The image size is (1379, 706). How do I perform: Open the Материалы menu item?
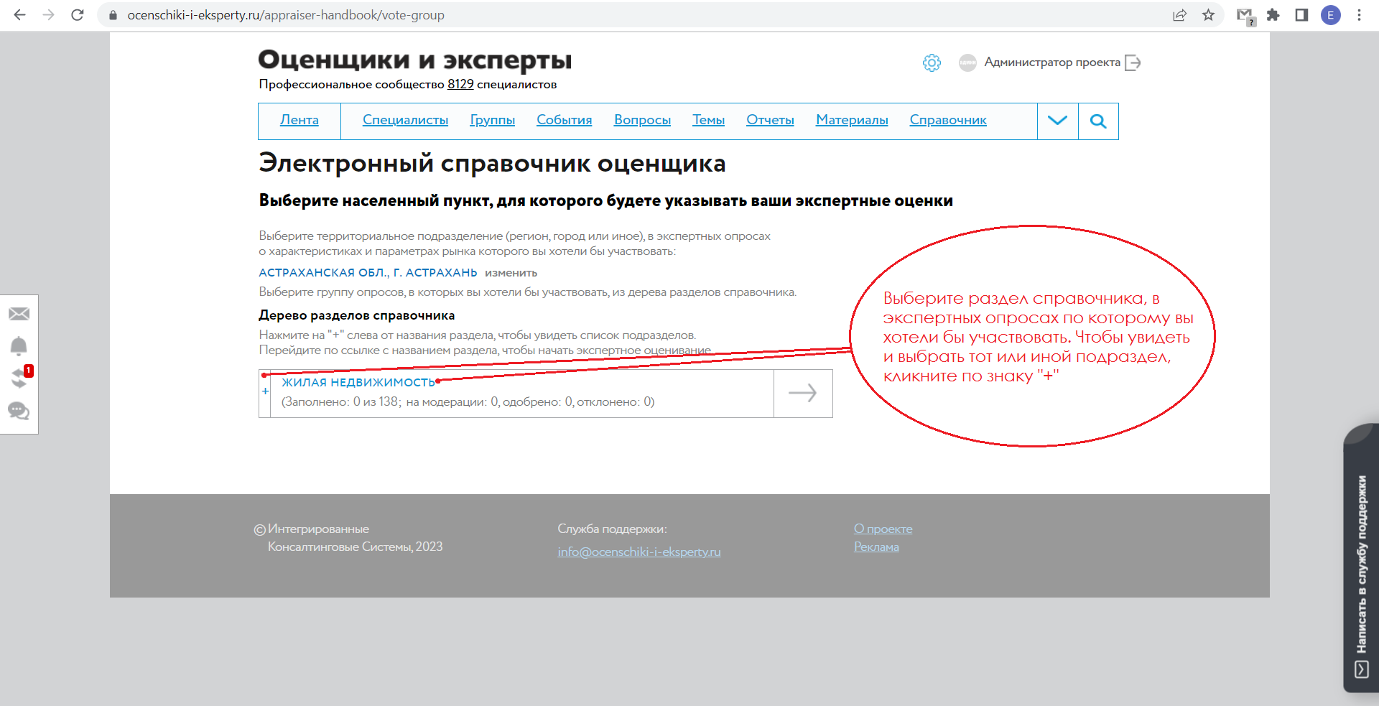pos(852,120)
